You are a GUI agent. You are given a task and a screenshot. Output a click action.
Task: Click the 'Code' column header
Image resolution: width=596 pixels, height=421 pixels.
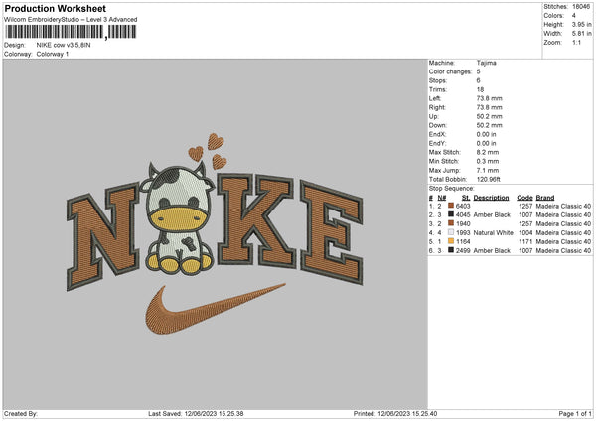[x=524, y=198]
